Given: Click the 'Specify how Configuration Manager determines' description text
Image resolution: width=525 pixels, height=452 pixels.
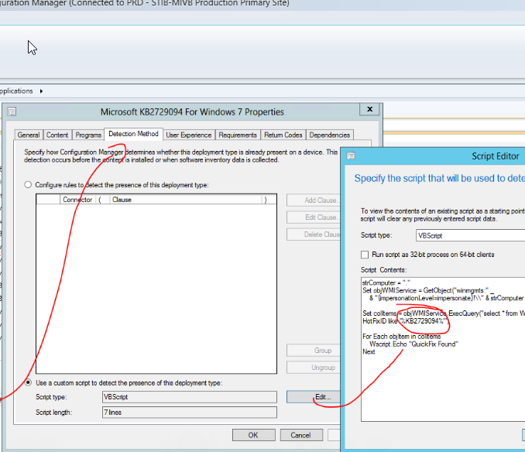Looking at the screenshot, I should click(x=180, y=156).
